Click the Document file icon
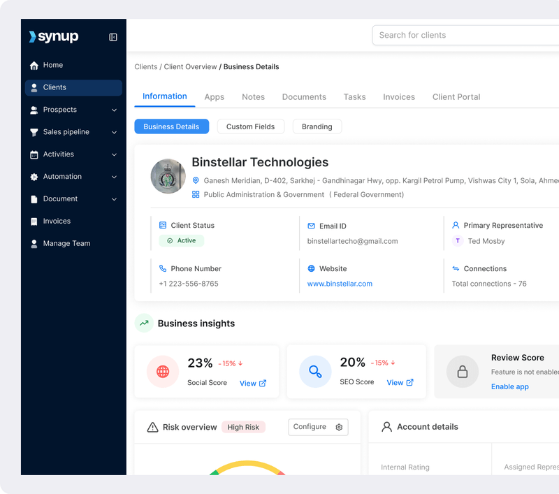Viewport: 559px width, 494px height. point(34,199)
